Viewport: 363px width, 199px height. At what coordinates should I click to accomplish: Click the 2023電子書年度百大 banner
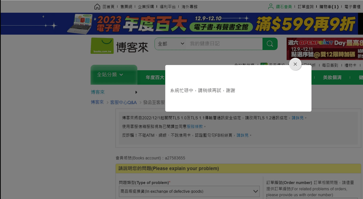[181, 24]
